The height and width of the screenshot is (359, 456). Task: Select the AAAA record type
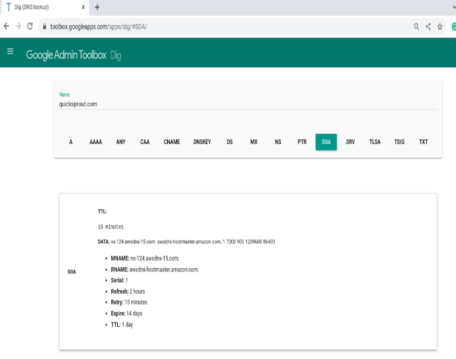(x=96, y=142)
